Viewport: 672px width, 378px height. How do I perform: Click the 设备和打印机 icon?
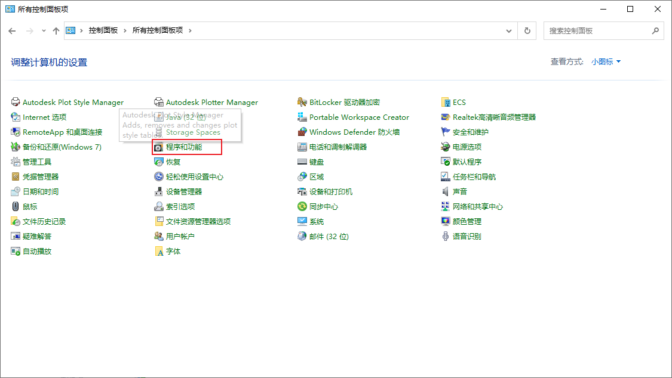click(x=302, y=191)
